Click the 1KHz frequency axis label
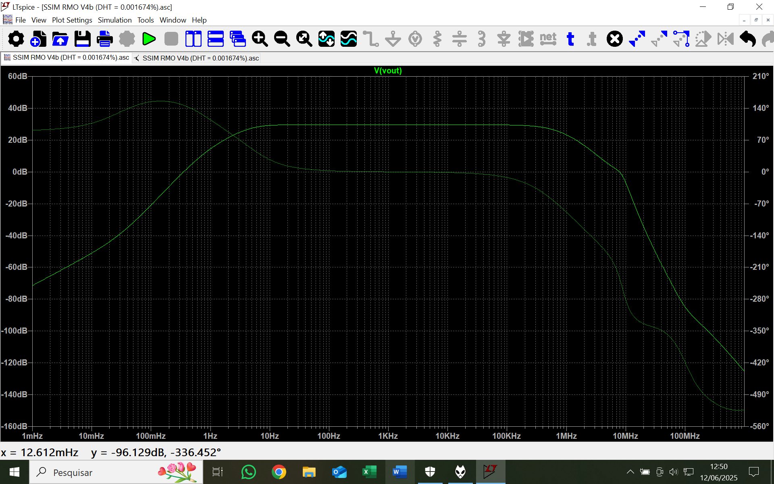 [388, 436]
